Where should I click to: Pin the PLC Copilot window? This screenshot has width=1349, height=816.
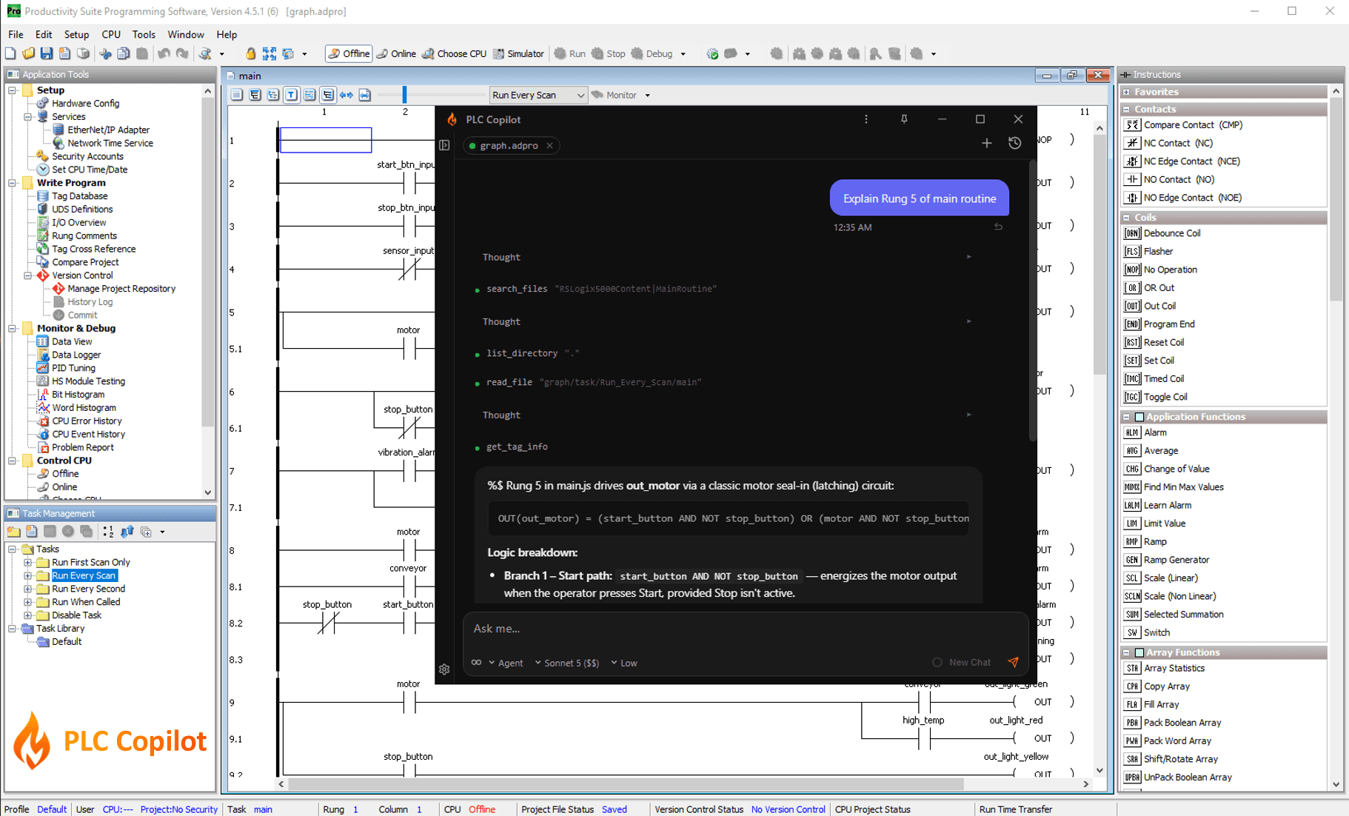pos(903,119)
